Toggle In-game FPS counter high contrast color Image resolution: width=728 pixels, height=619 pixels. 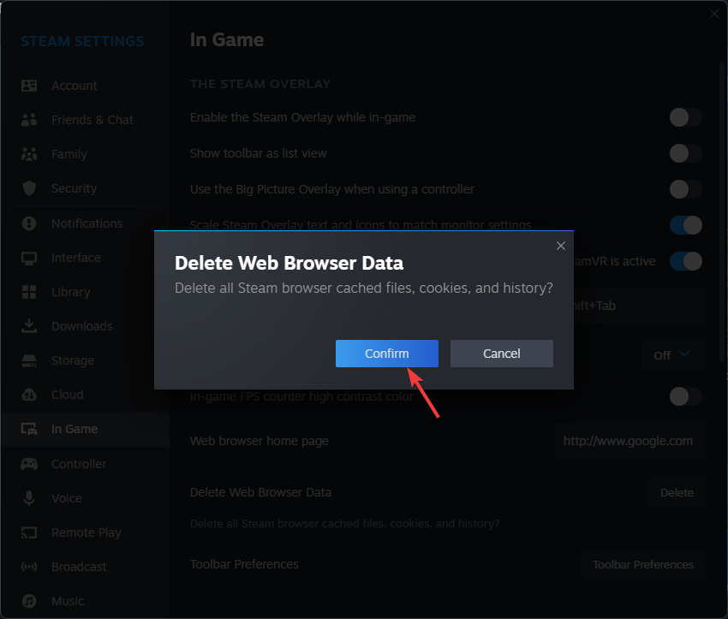point(685,396)
